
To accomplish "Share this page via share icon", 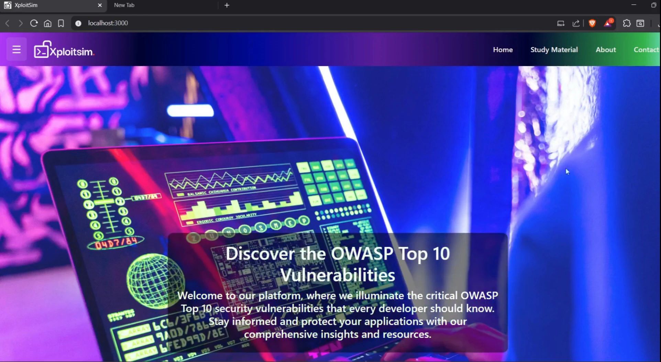I will click(576, 23).
